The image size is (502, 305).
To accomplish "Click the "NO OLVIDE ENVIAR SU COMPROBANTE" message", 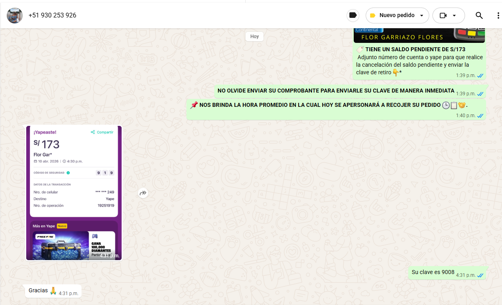I will click(335, 91).
